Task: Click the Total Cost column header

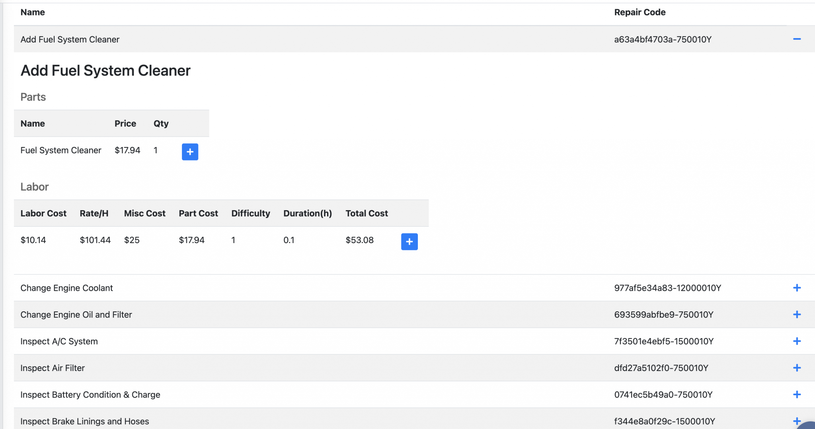Action: click(x=366, y=213)
